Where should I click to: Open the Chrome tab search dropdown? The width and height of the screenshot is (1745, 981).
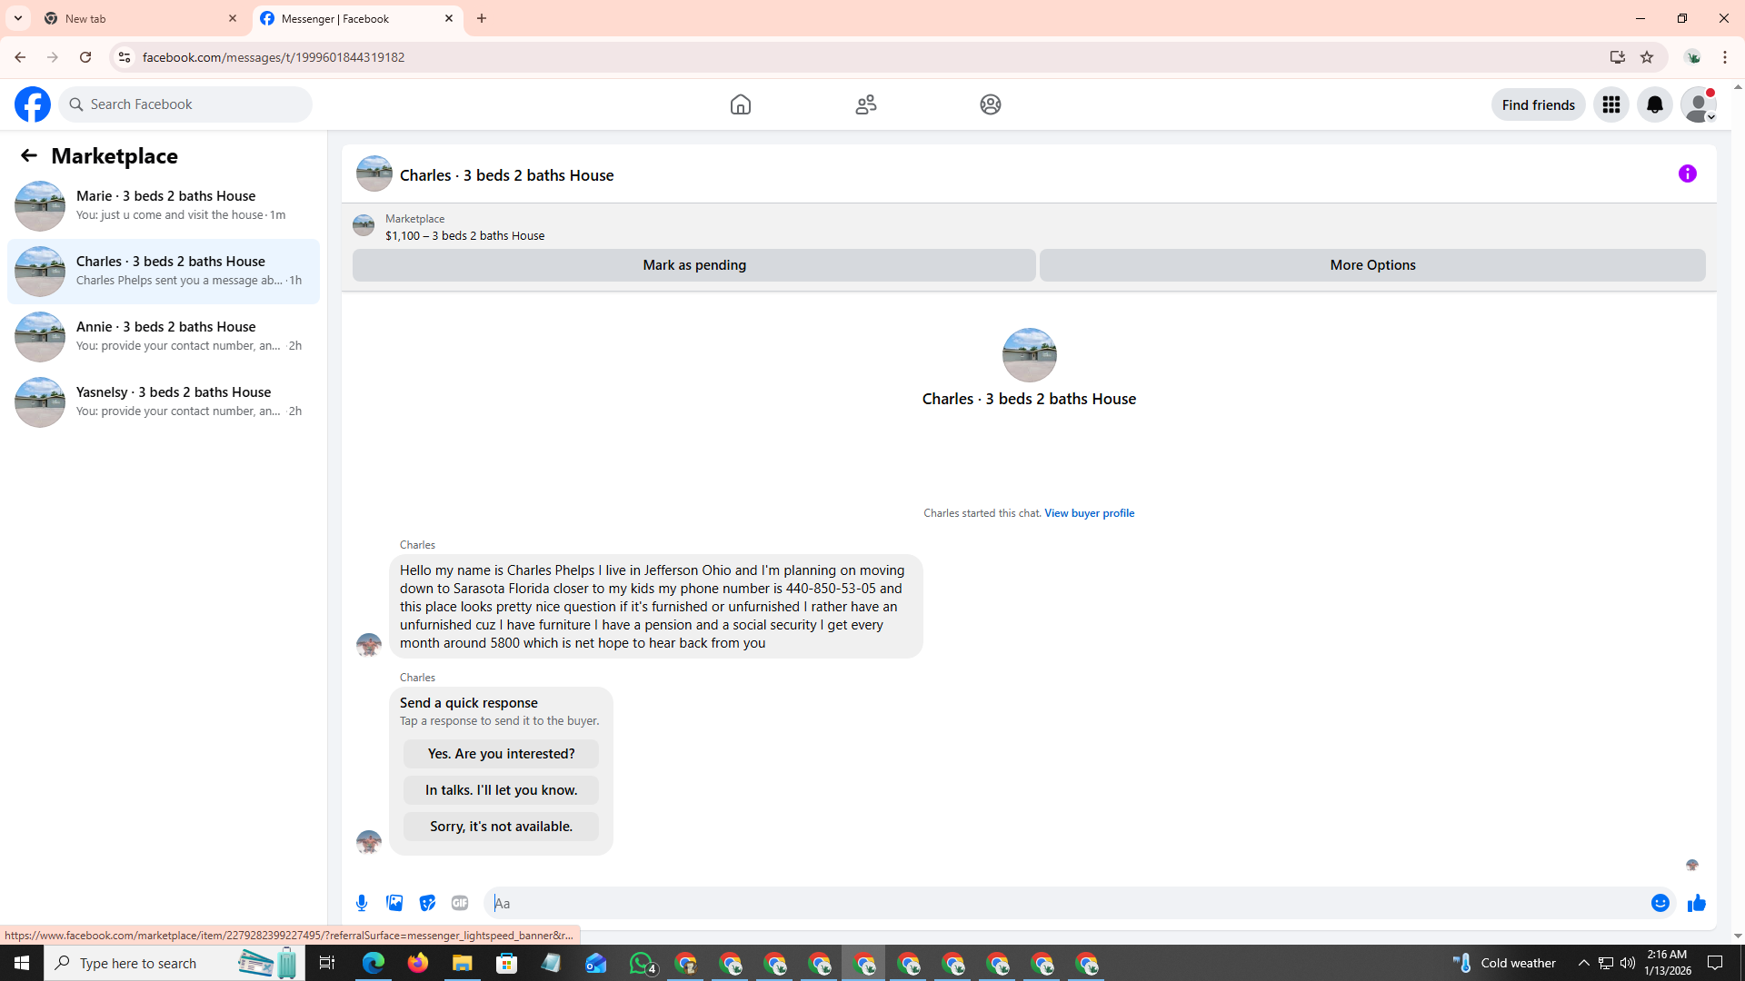[x=18, y=18]
